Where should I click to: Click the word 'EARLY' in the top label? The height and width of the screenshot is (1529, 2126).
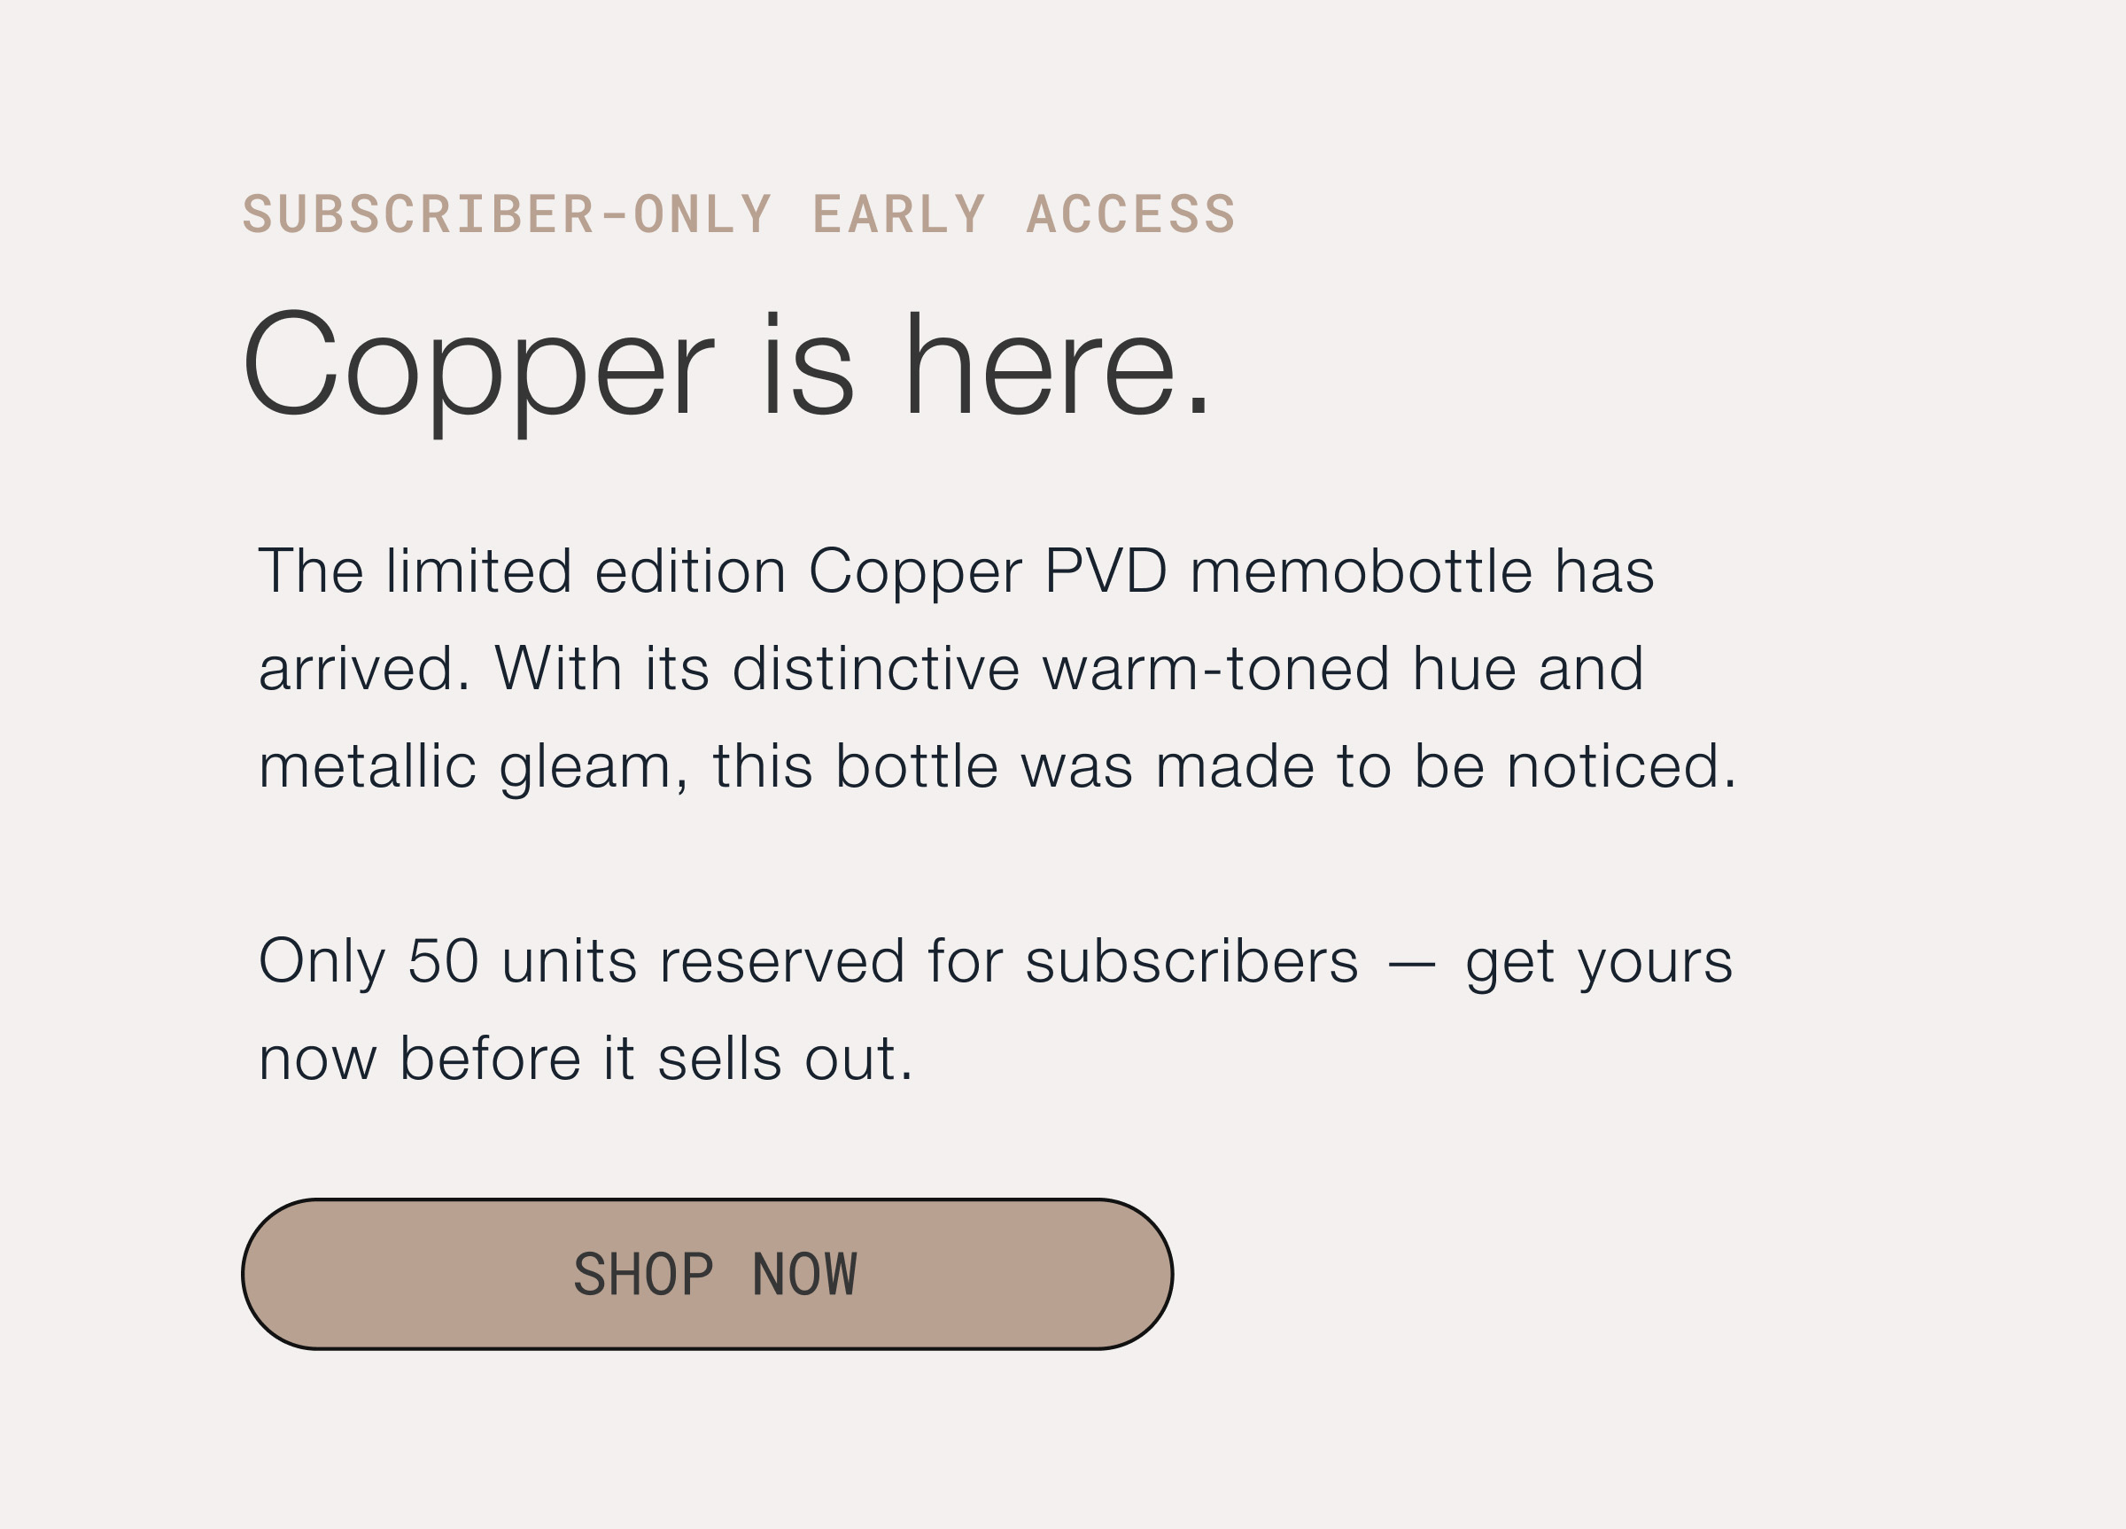point(899,213)
